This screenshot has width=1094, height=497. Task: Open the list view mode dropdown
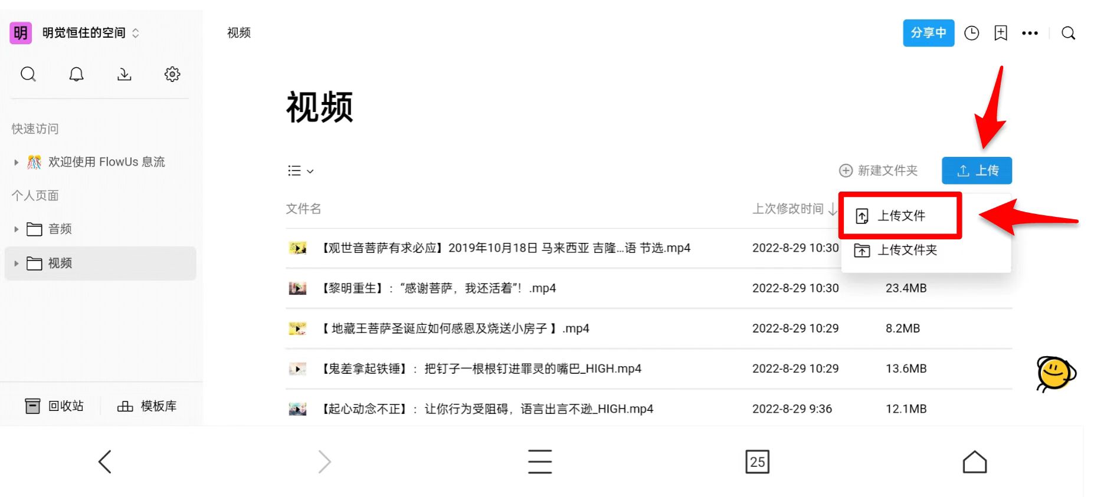point(300,171)
